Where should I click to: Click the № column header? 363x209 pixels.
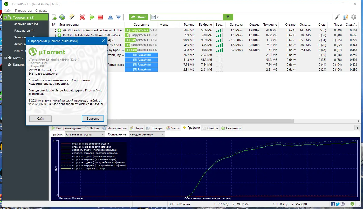[54, 25]
